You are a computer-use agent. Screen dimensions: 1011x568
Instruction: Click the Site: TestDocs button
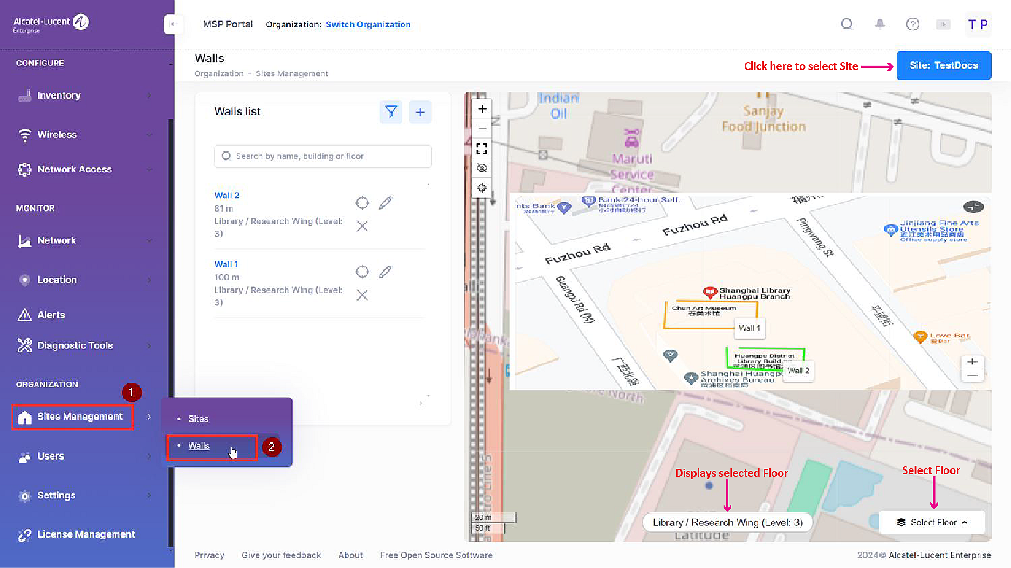(x=943, y=66)
